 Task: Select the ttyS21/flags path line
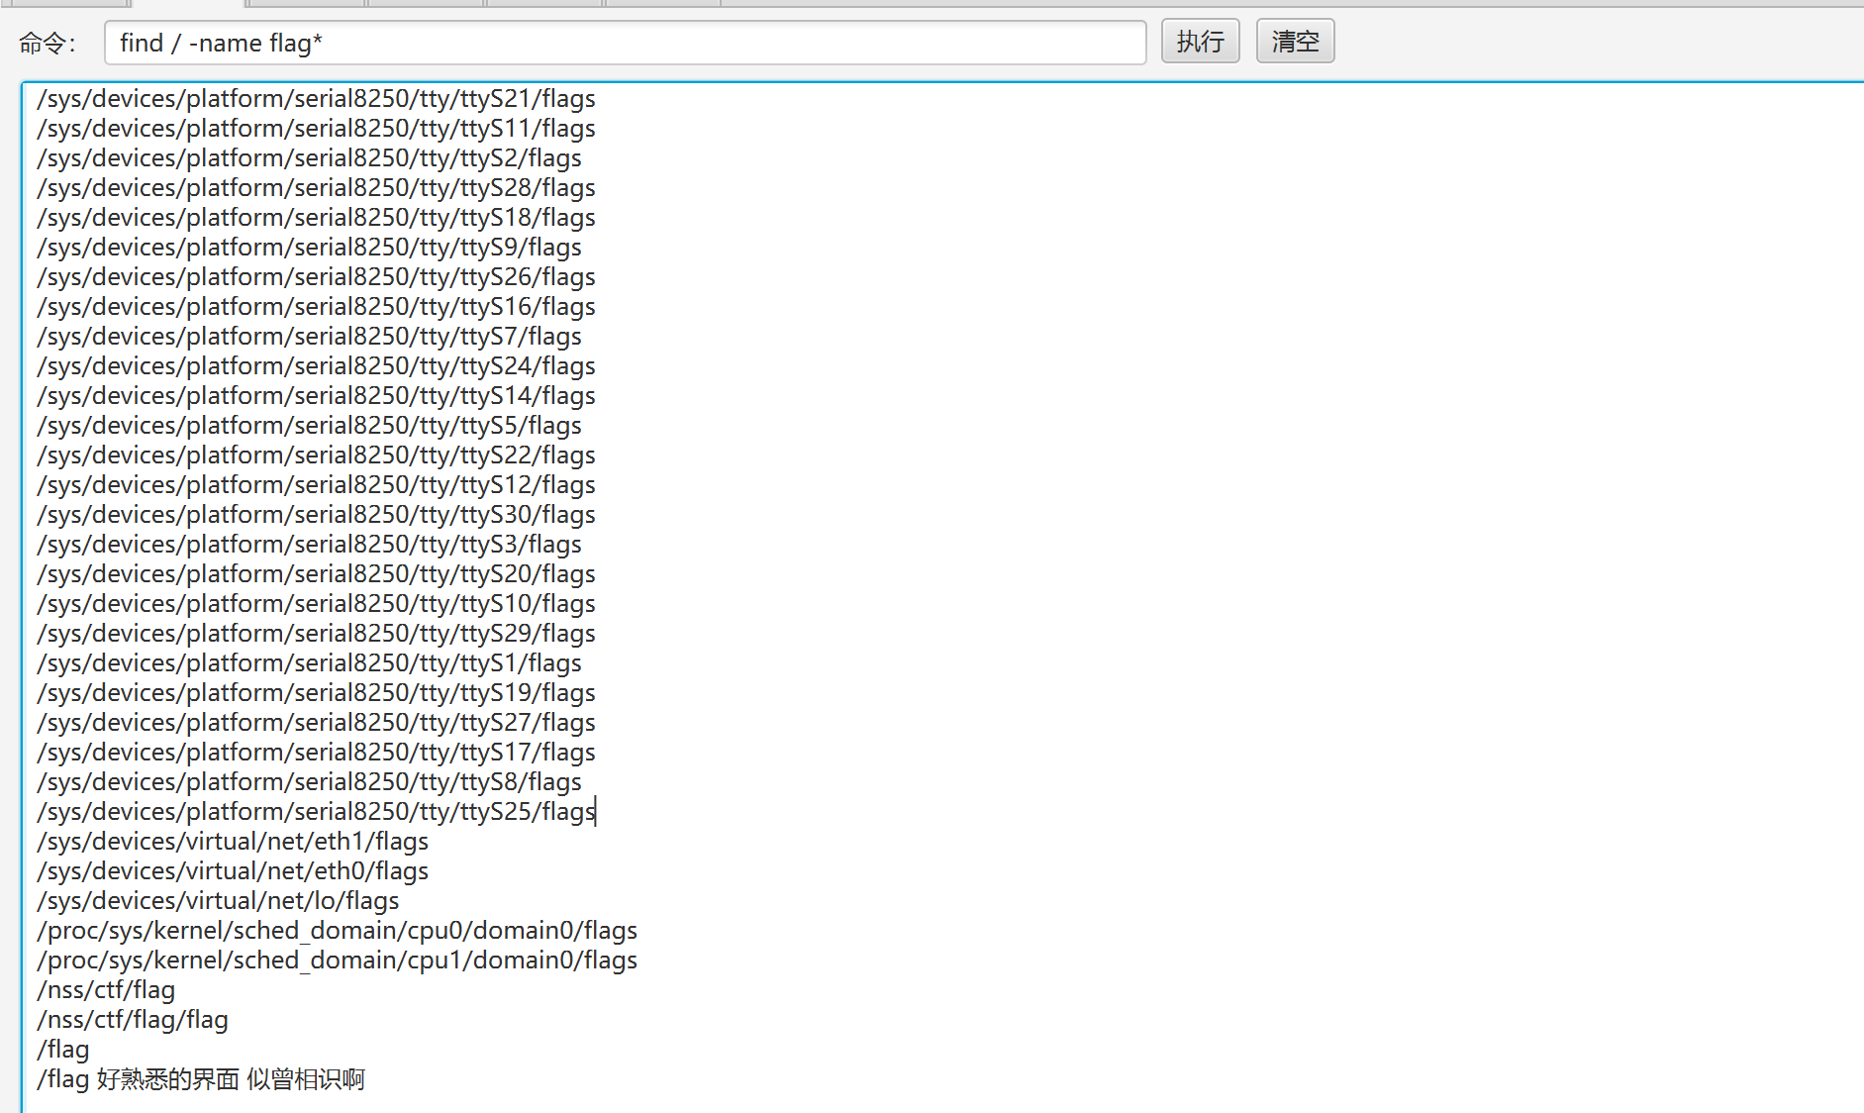click(x=316, y=99)
